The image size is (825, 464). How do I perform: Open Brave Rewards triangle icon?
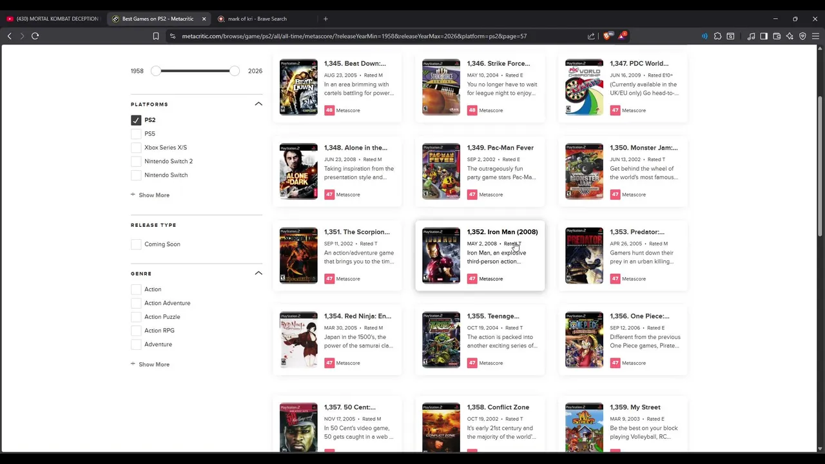622,36
